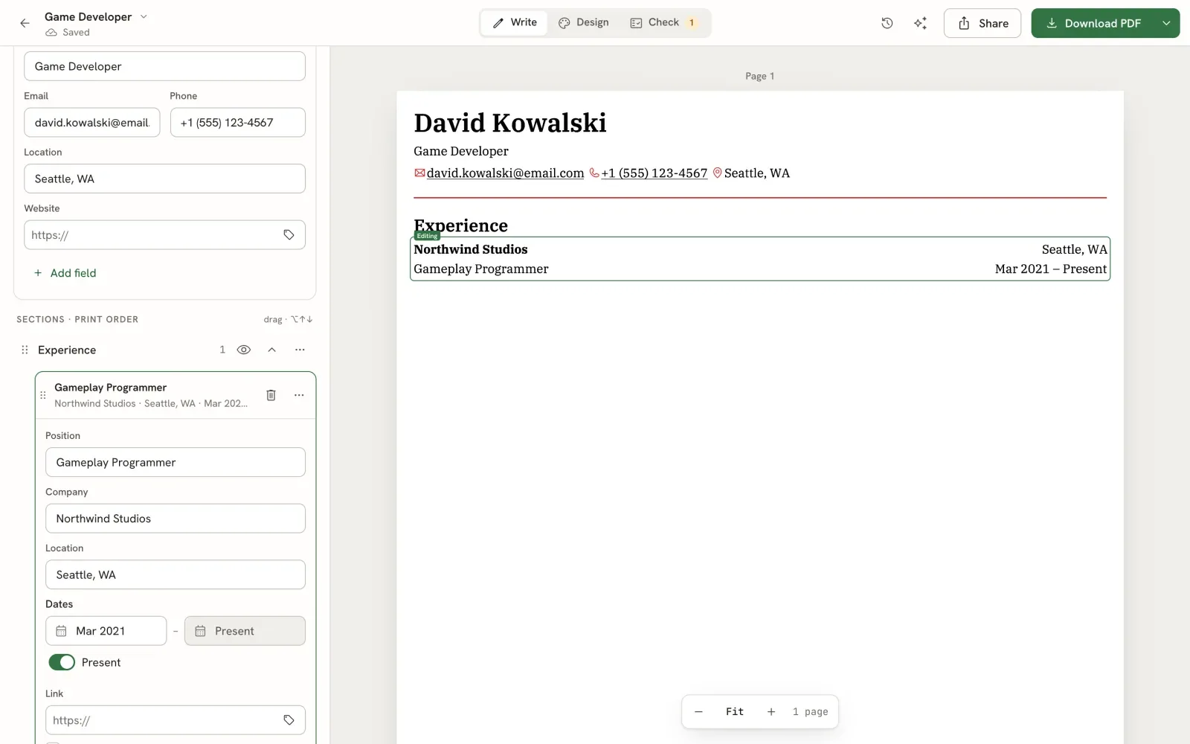The image size is (1190, 744).
Task: Click the 'SECTIONS · PRINT ORDER' label
Action: [x=77, y=319]
